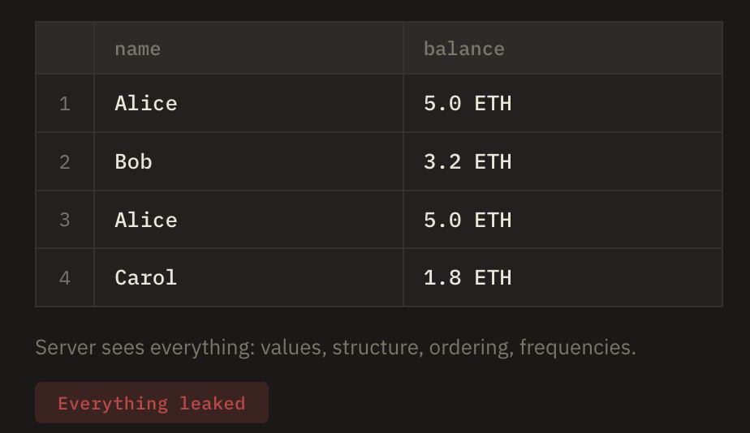Click the 5.0 ETH balance in row 3
The width and height of the screenshot is (750, 433).
(x=468, y=220)
